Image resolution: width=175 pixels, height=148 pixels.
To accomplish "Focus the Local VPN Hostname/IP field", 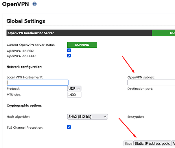I will [37, 82].
